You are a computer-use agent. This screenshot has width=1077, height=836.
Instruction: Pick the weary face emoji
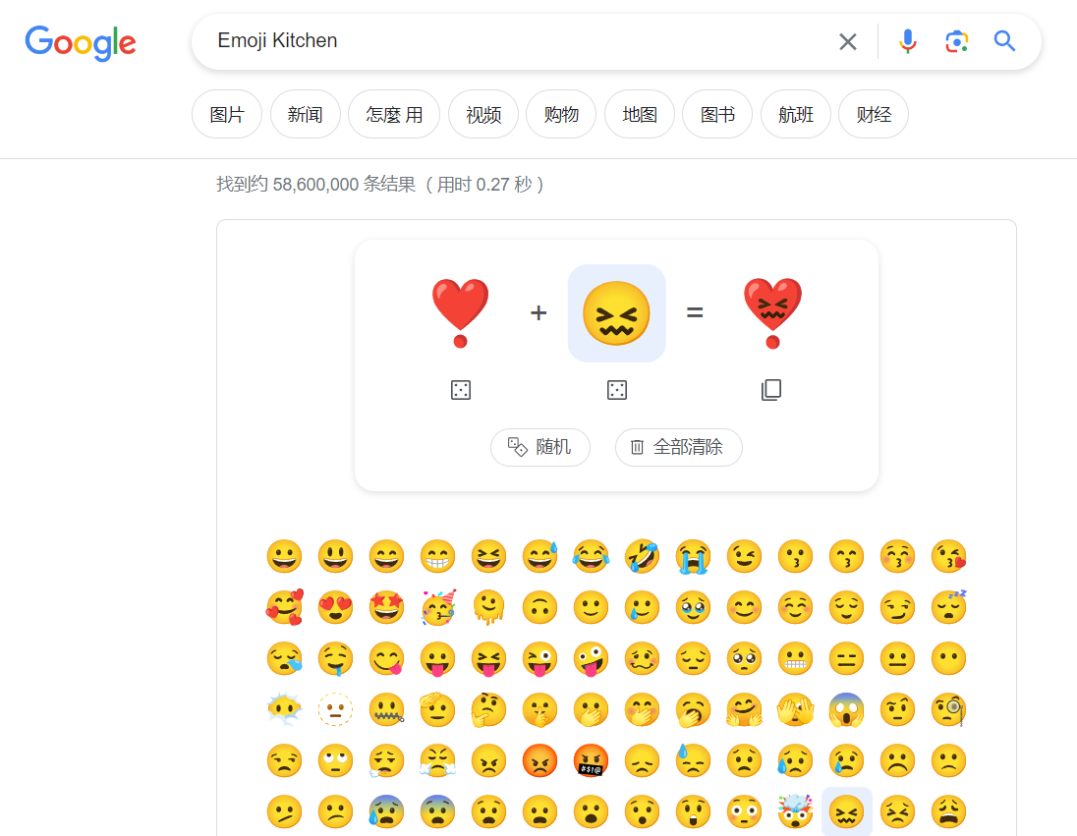click(x=948, y=812)
